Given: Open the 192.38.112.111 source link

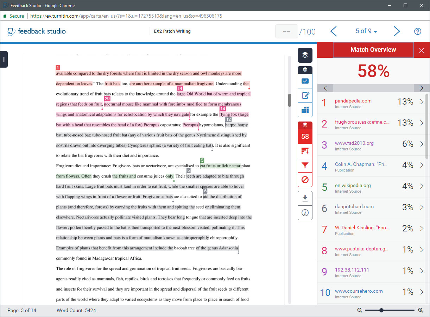Looking at the screenshot, I should click(352, 270).
